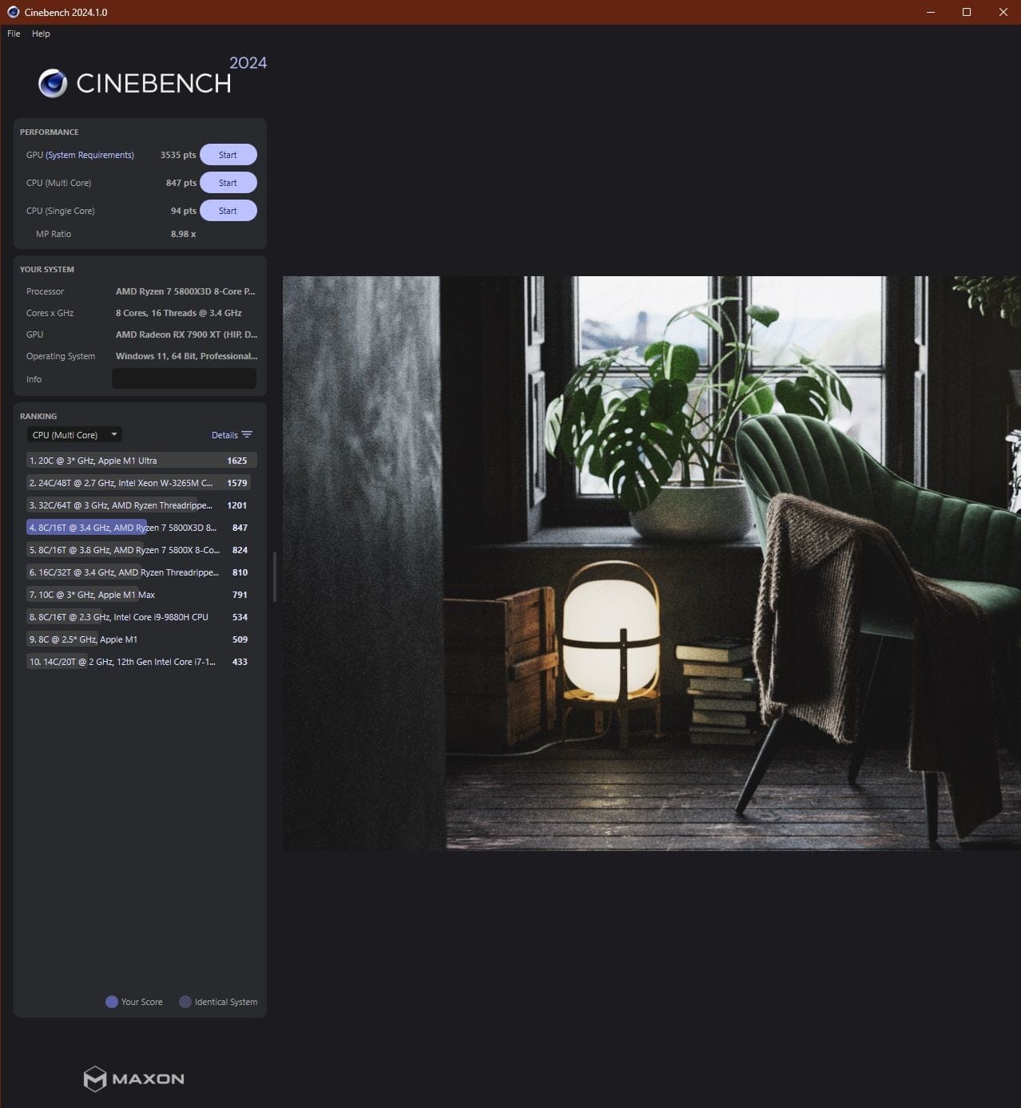Select ranking row 10 12th Gen Intel Core i7
The image size is (1021, 1108).
141,662
